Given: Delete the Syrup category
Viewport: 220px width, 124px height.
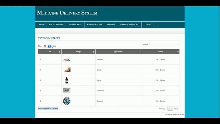Looking at the screenshot, I should [x=162, y=80].
